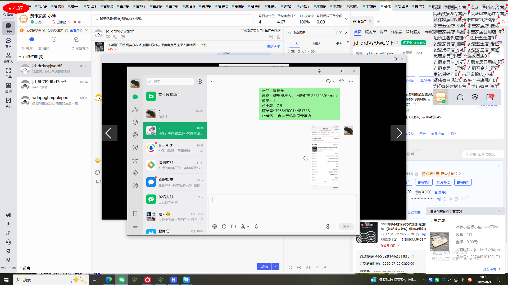
Task: Close the 订单完成 notification popup
Action: pyautogui.click(x=499, y=211)
